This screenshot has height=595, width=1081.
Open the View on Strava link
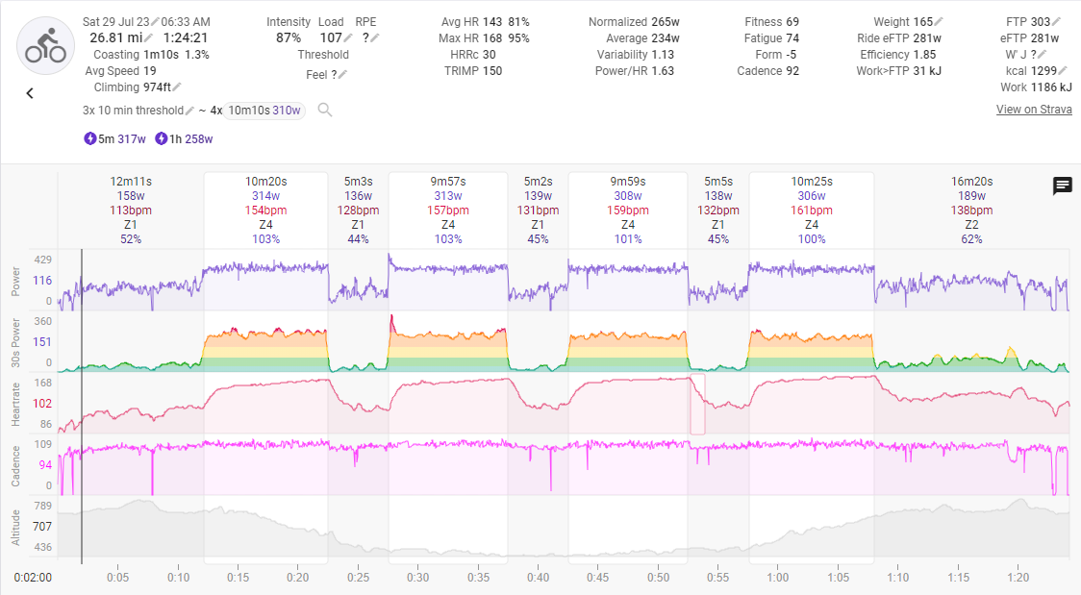[1034, 110]
